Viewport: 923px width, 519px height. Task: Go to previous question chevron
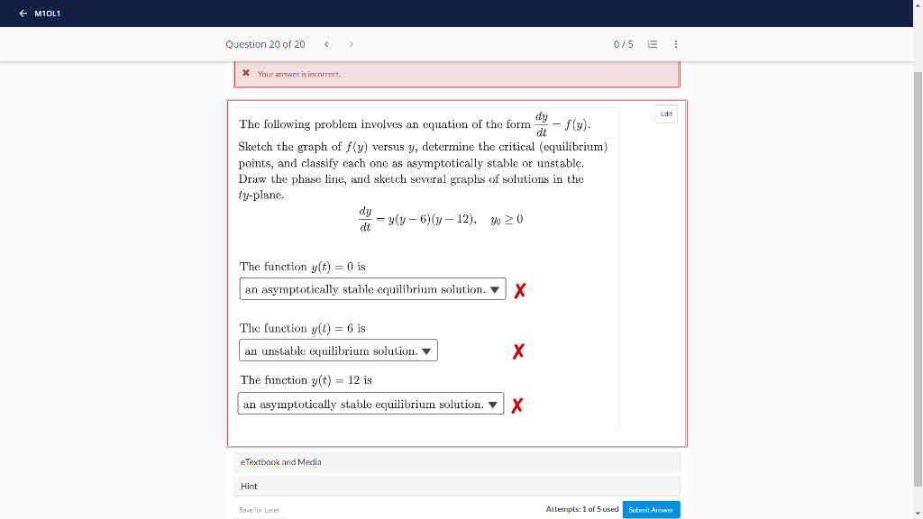coord(326,44)
